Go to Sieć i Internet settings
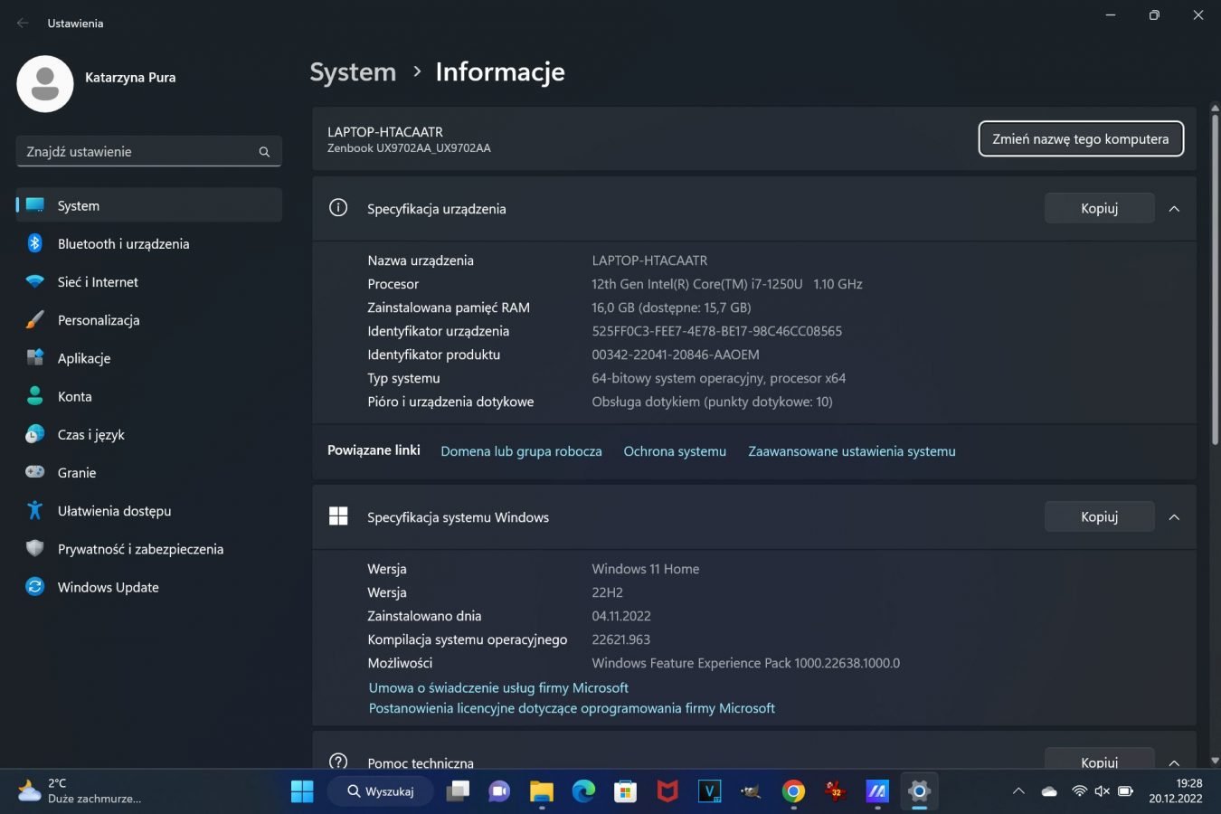The height and width of the screenshot is (814, 1221). [149, 282]
